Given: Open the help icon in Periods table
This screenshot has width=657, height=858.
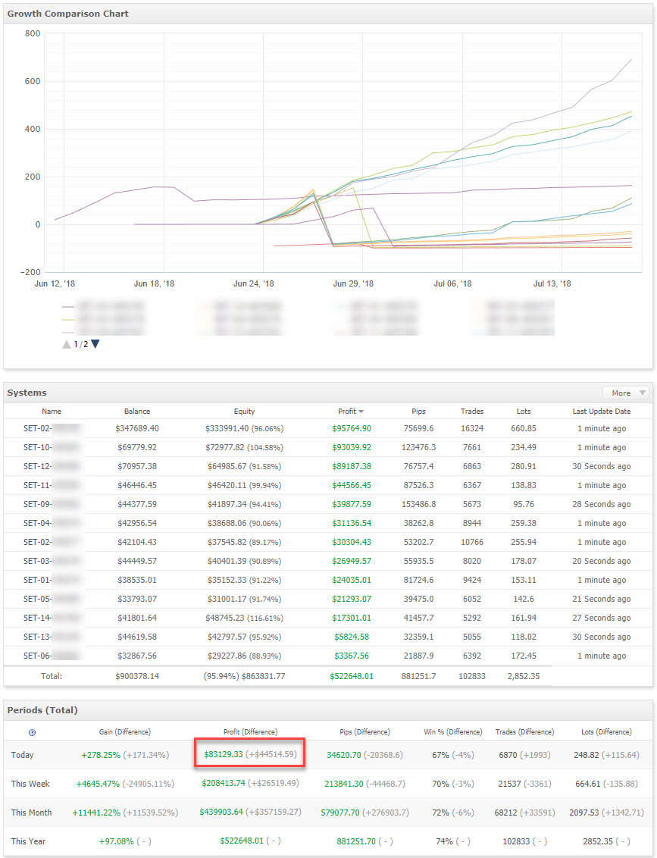Looking at the screenshot, I should pyautogui.click(x=32, y=732).
